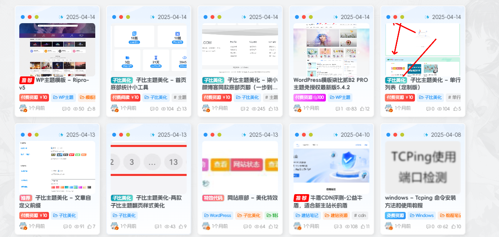Click the # 主题 hashtag tag

tap(180, 97)
